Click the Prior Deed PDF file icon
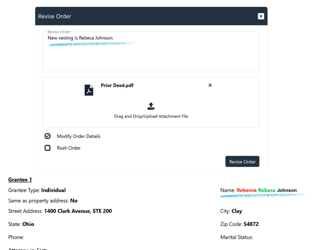The height and width of the screenshot is (250, 312). click(89, 90)
